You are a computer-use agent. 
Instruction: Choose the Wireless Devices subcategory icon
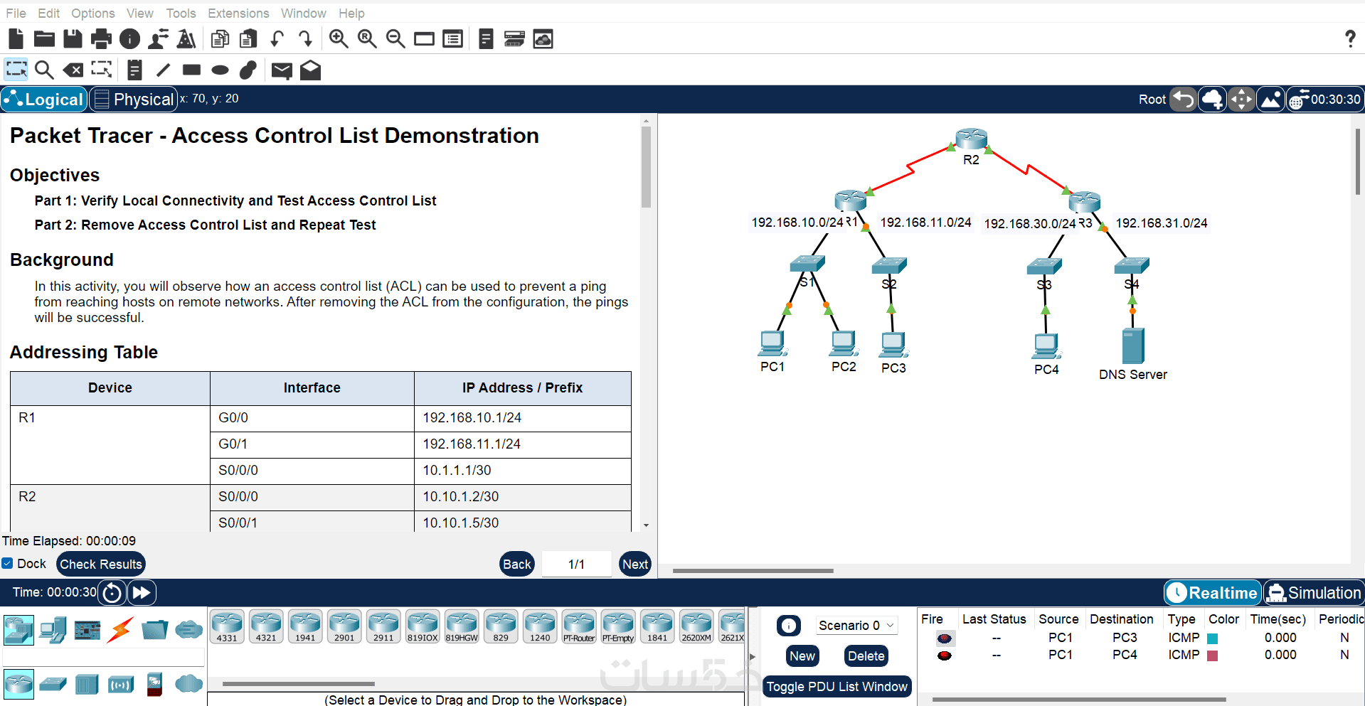pos(121,684)
